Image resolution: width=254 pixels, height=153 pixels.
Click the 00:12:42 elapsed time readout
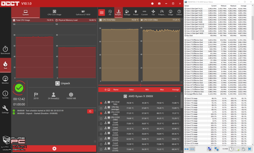pos(19,99)
